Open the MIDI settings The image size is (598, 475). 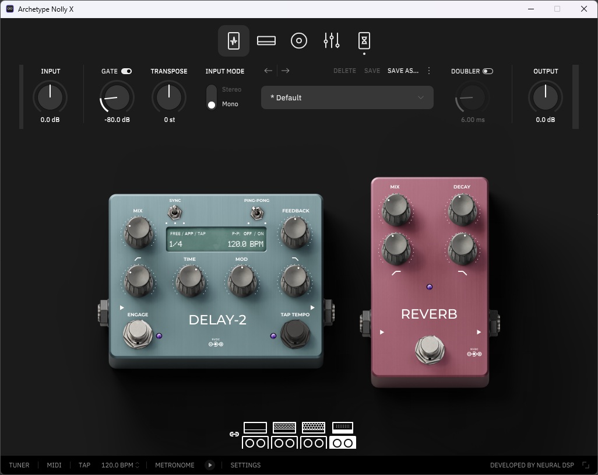pyautogui.click(x=54, y=465)
